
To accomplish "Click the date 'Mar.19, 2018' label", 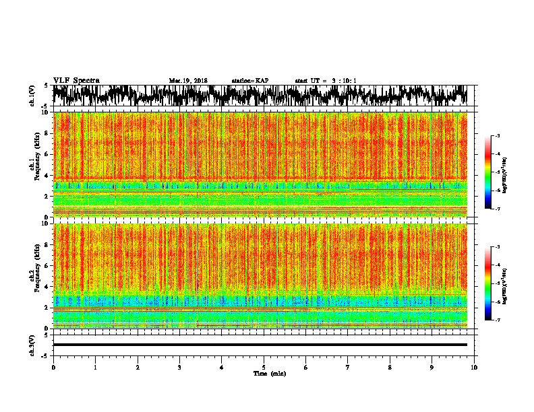I will (188, 81).
